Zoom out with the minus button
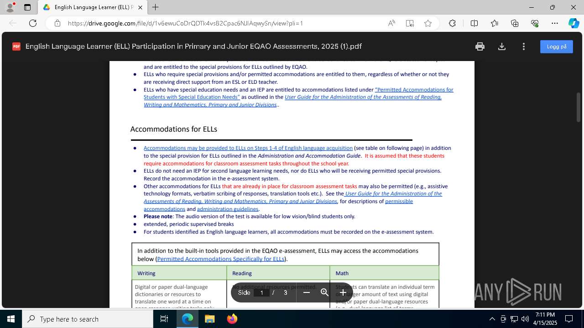Image resolution: width=584 pixels, height=328 pixels. 307,292
